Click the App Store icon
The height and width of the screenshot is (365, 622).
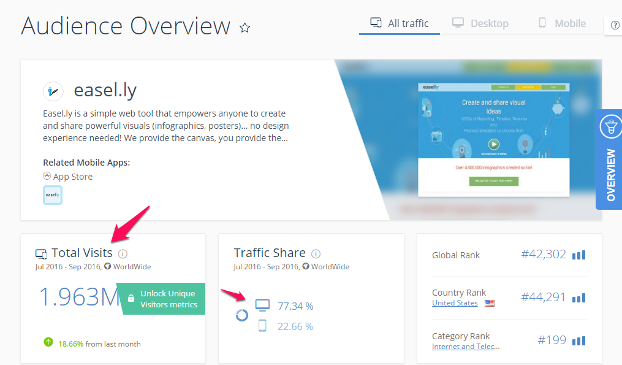click(47, 176)
